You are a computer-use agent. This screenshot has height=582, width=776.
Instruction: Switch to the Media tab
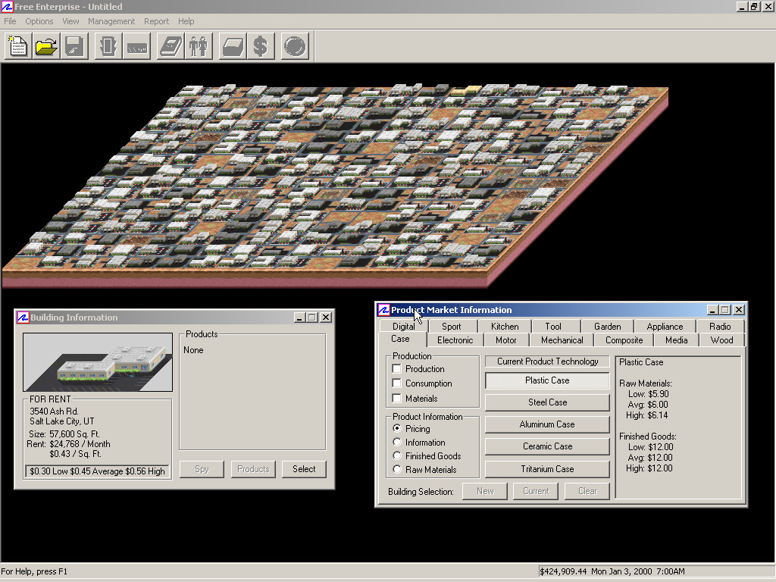click(x=676, y=340)
